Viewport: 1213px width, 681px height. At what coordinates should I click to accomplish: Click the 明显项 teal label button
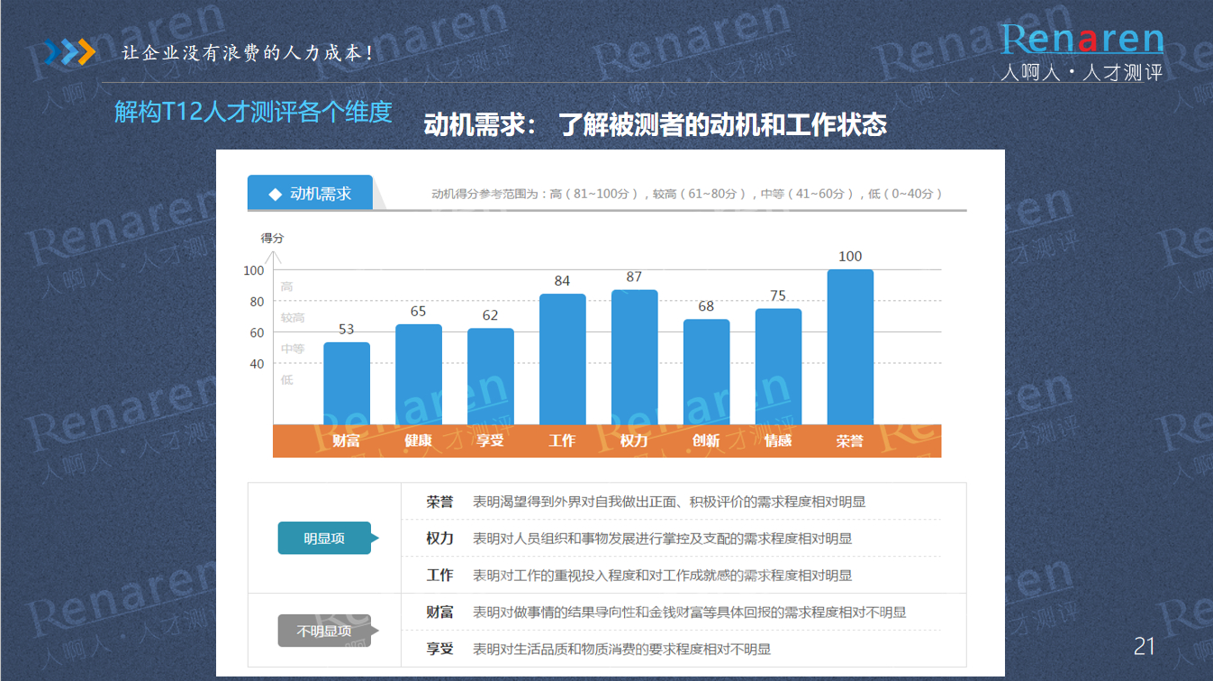[324, 539]
